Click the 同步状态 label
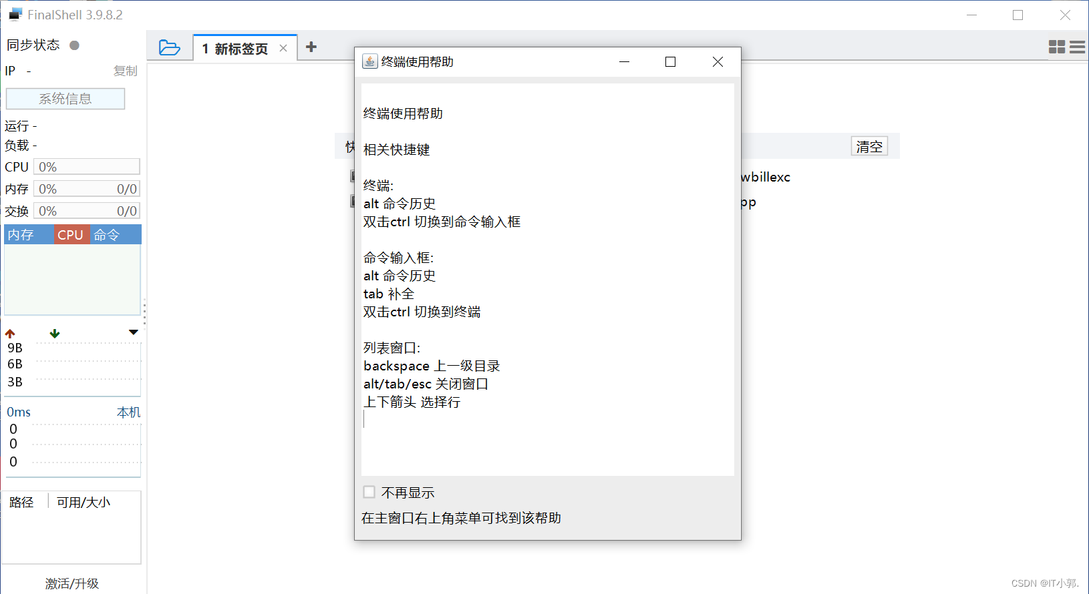Image resolution: width=1089 pixels, height=594 pixels. [x=33, y=45]
